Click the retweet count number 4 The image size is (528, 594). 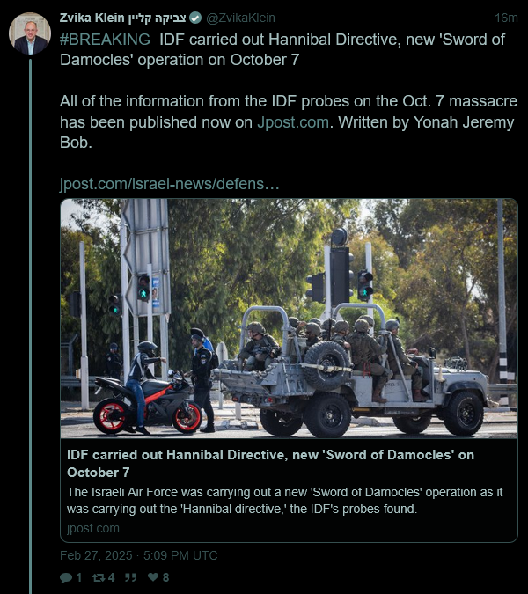tap(112, 577)
